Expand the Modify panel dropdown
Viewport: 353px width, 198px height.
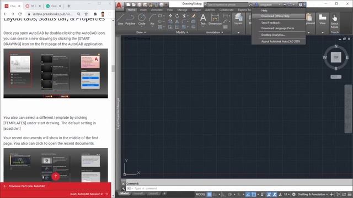point(182,32)
